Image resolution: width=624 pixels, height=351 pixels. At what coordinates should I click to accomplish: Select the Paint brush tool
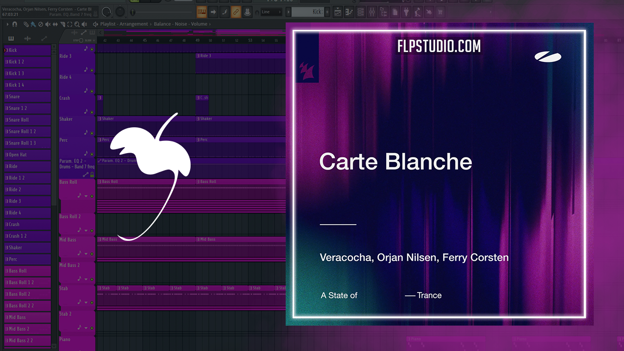(x=33, y=24)
